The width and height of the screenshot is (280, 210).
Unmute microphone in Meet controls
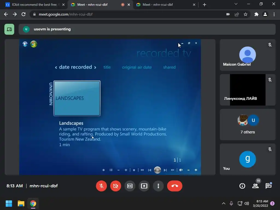[101, 186]
